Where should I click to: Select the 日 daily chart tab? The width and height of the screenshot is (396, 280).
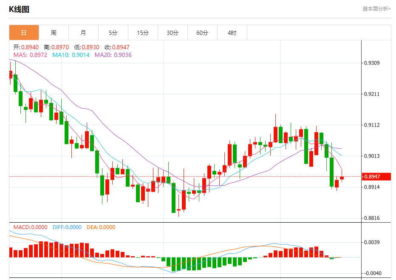[24, 33]
